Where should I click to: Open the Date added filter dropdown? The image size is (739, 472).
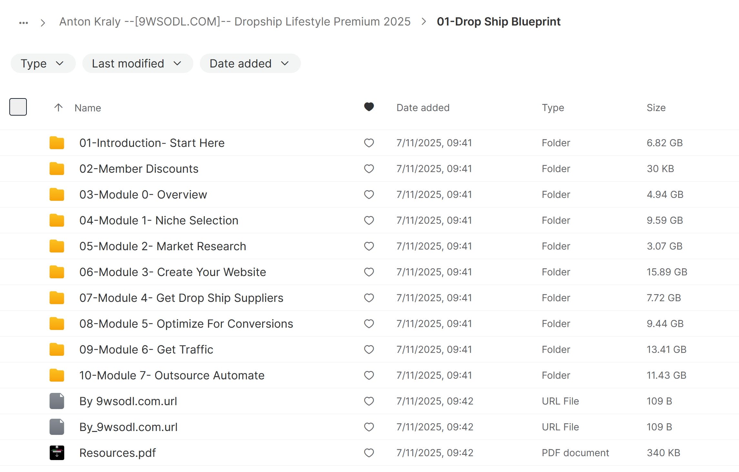click(250, 64)
